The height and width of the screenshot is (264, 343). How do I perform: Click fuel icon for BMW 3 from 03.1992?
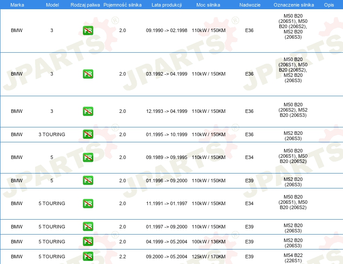coord(88,74)
